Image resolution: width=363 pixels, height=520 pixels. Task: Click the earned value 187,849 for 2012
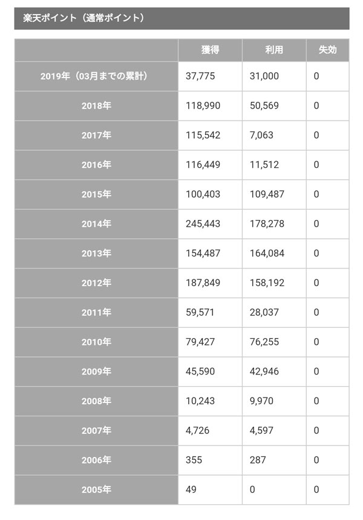pyautogui.click(x=203, y=283)
